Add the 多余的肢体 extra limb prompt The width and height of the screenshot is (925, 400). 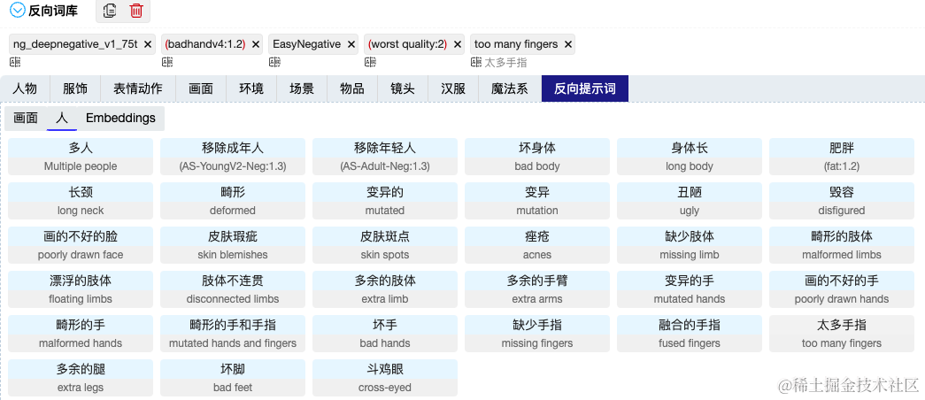(385, 289)
